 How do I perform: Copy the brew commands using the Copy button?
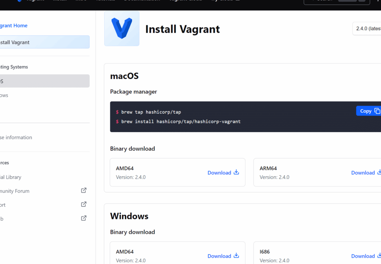[369, 111]
